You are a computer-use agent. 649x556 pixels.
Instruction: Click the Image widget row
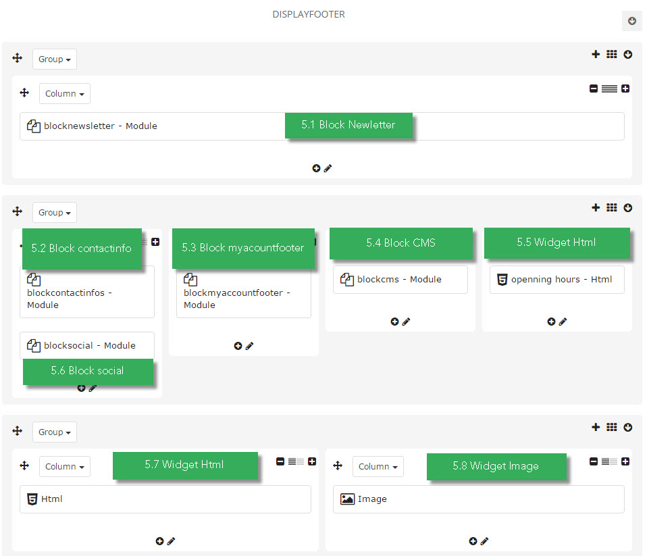pos(478,499)
